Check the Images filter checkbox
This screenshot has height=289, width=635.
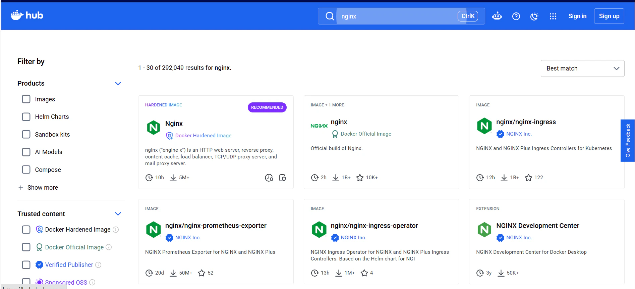[x=26, y=99]
